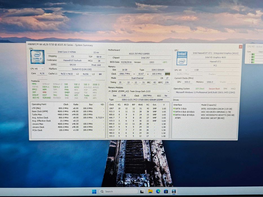
Task: Open the CPU #0 selector dropdown
Action: 37,69
